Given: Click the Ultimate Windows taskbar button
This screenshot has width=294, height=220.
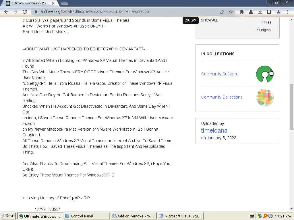Looking at the screenshot, I should click(x=40, y=216).
